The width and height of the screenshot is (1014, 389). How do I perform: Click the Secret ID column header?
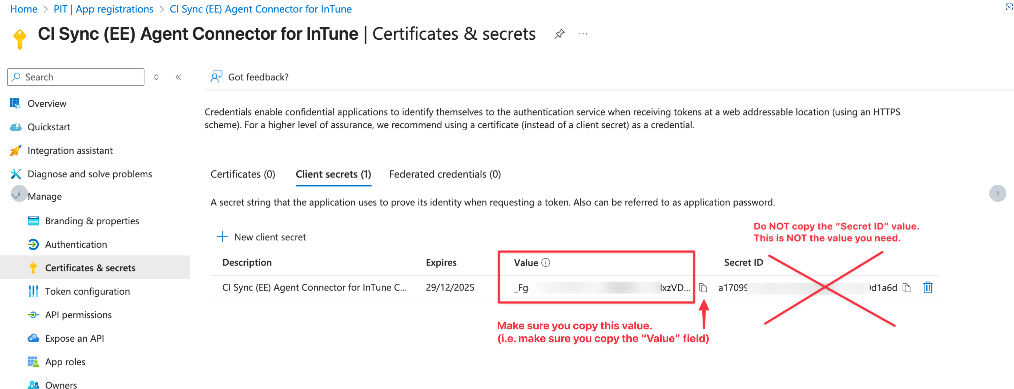(744, 262)
